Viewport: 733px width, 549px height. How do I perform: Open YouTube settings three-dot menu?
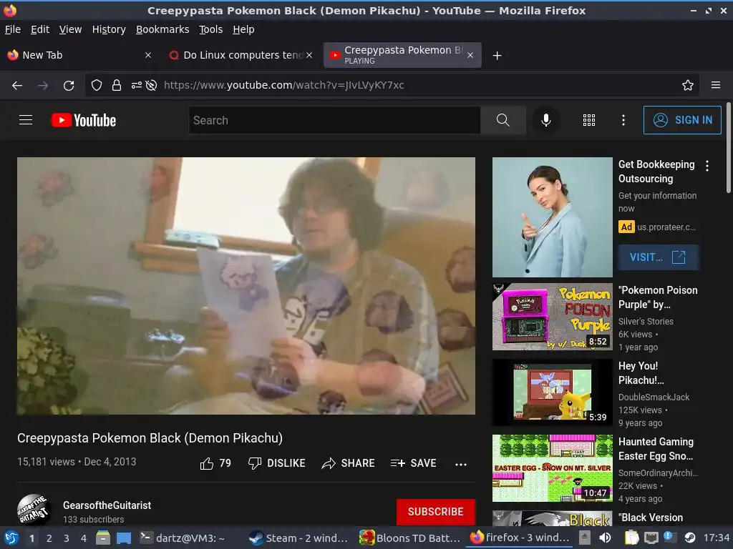623,120
